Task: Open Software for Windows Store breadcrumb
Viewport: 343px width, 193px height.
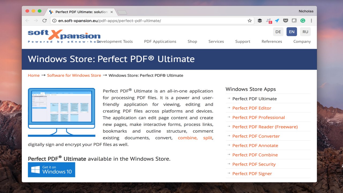Action: pos(74,75)
